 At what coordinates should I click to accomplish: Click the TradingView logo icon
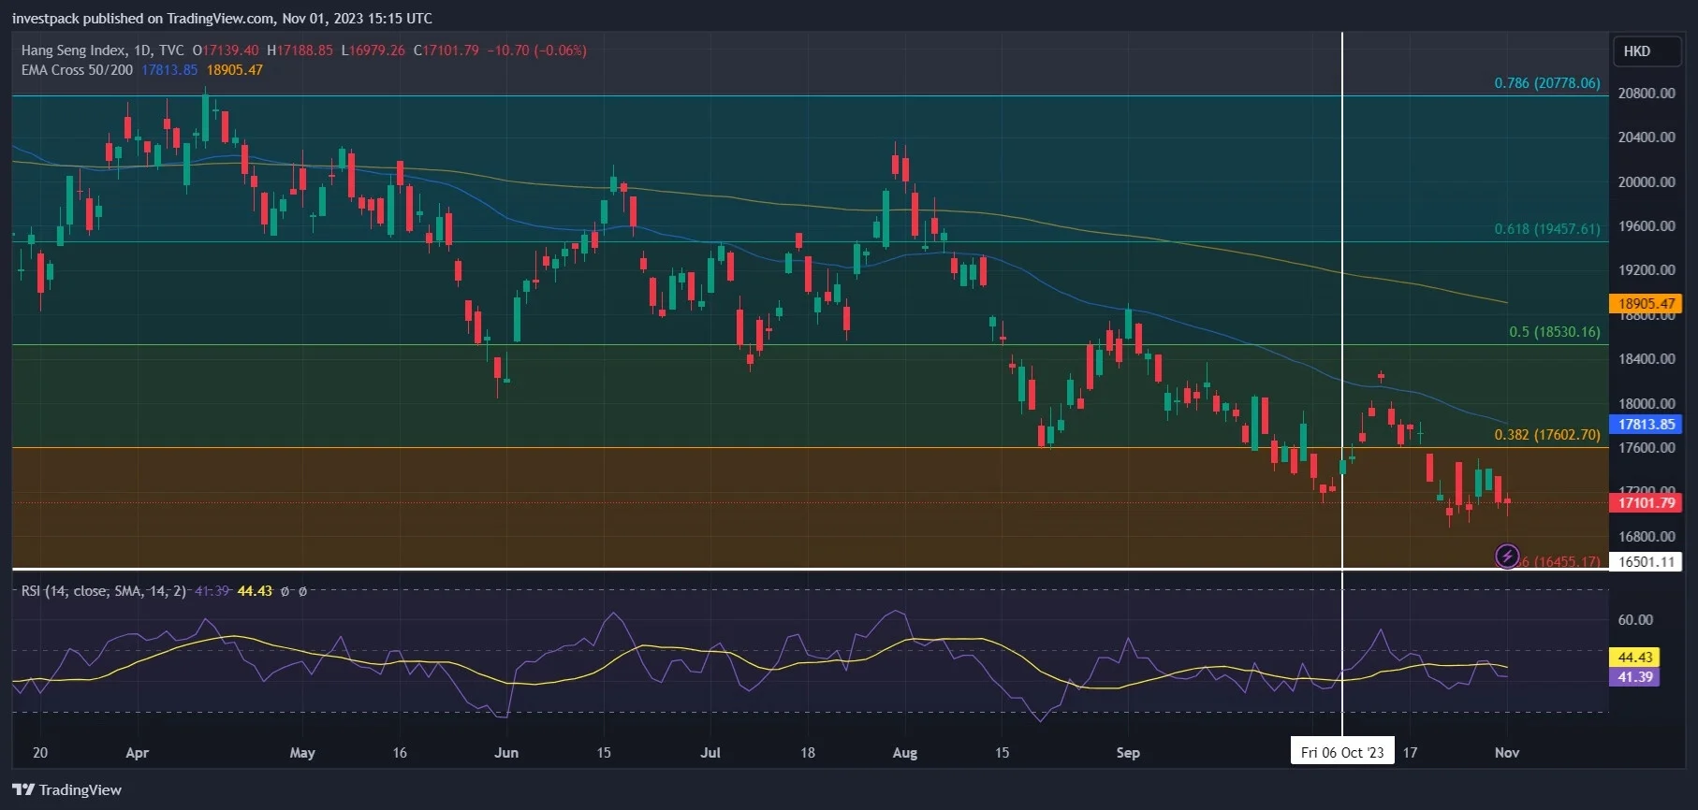click(23, 789)
